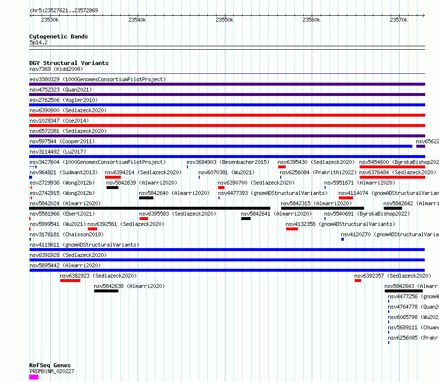Click the esv2729936 (Wong2012b) label
The image size is (439, 382).
point(62,183)
